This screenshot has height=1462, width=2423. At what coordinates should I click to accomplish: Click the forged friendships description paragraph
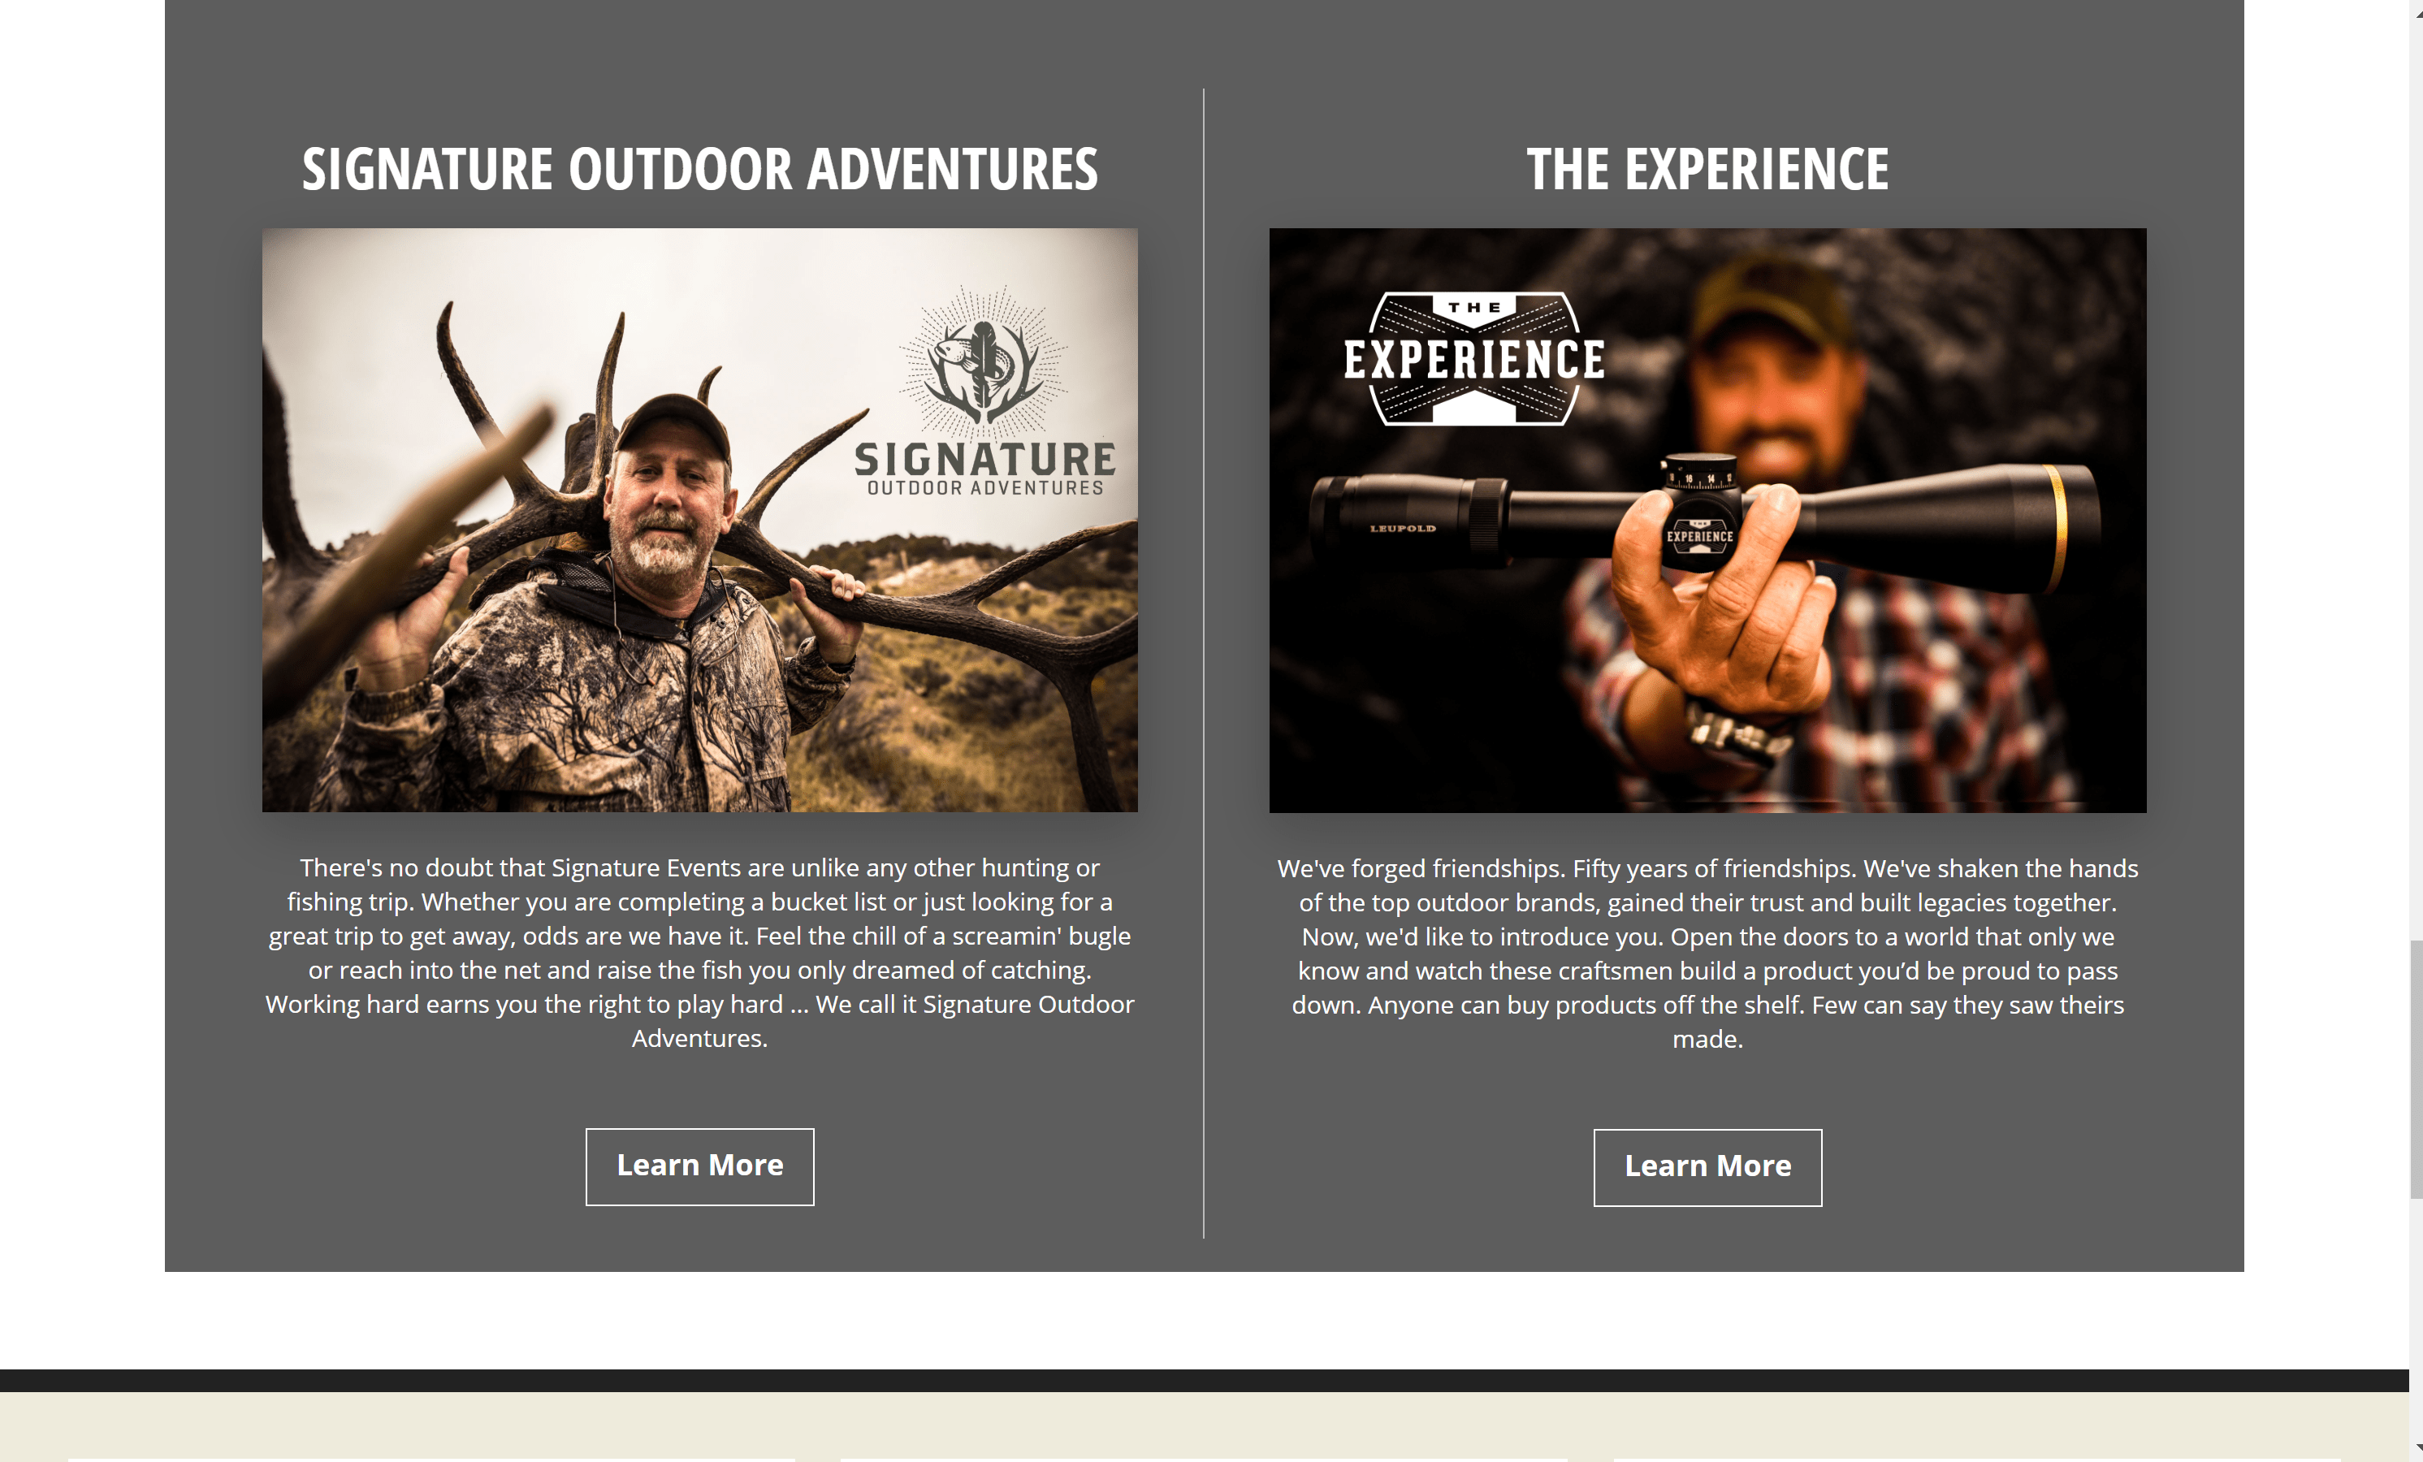(1707, 954)
